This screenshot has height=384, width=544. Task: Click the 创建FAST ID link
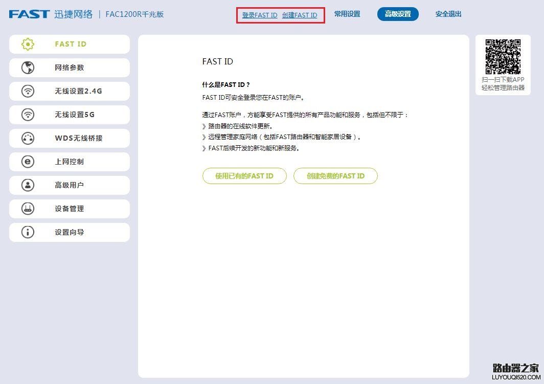[300, 15]
